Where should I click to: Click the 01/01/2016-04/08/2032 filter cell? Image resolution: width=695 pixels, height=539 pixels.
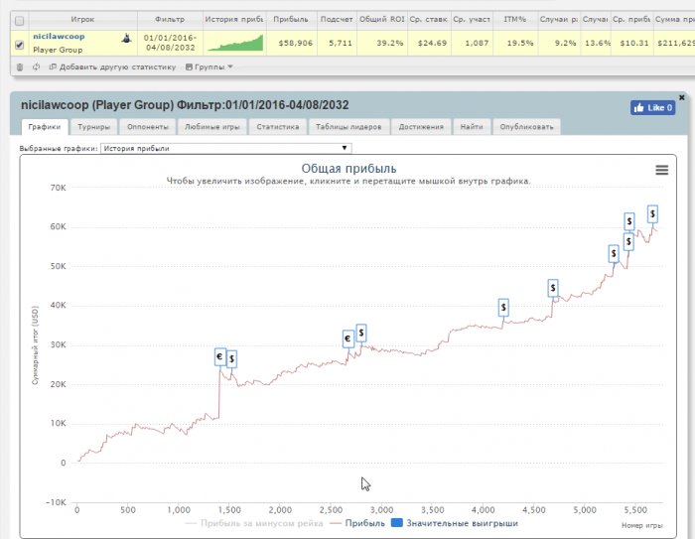click(170, 43)
